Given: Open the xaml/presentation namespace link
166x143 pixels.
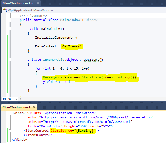Looking at the screenshot, I should click(96, 117).
